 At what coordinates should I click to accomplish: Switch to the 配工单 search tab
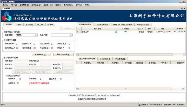[x=40, y=25]
